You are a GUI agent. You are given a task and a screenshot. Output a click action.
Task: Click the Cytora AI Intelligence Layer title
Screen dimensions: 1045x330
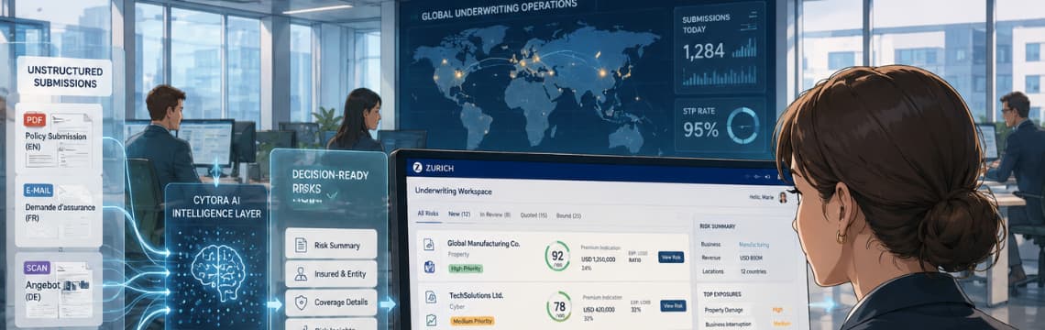pyautogui.click(x=216, y=207)
